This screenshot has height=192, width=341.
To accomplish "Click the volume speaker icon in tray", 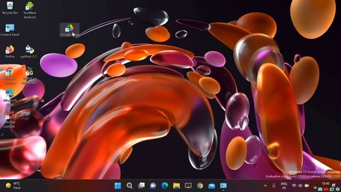I will pos(300,186).
